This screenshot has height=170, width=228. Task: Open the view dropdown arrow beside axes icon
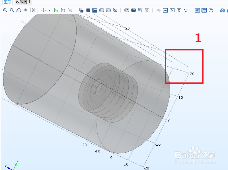50,10
